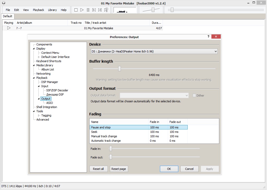Enable the Dither checkbox
267x190 pixels.
(194, 96)
